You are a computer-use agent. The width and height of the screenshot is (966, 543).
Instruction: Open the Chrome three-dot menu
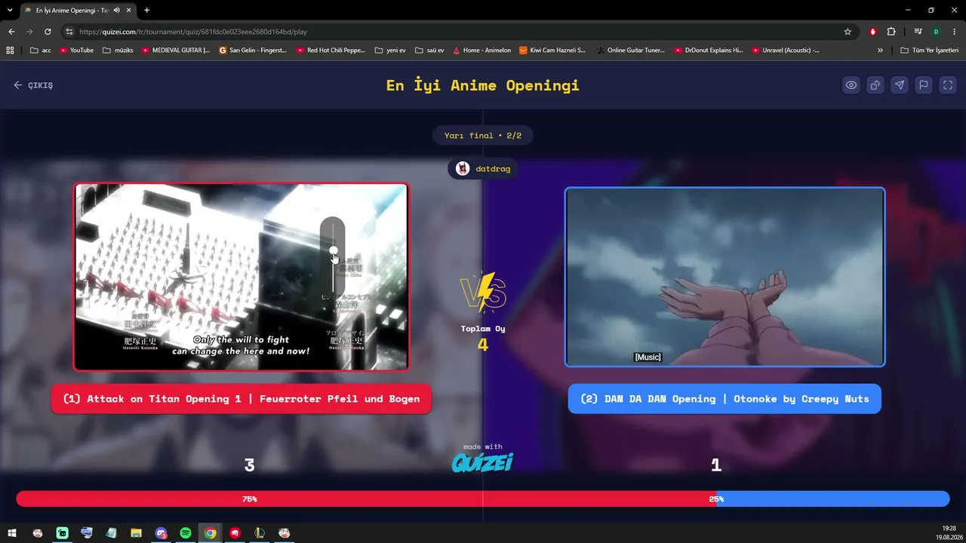click(x=954, y=32)
